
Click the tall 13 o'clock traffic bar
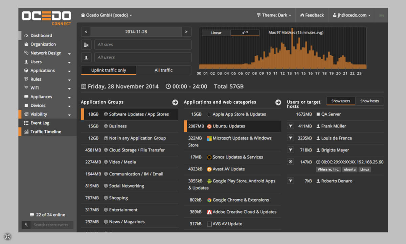tap(292, 49)
